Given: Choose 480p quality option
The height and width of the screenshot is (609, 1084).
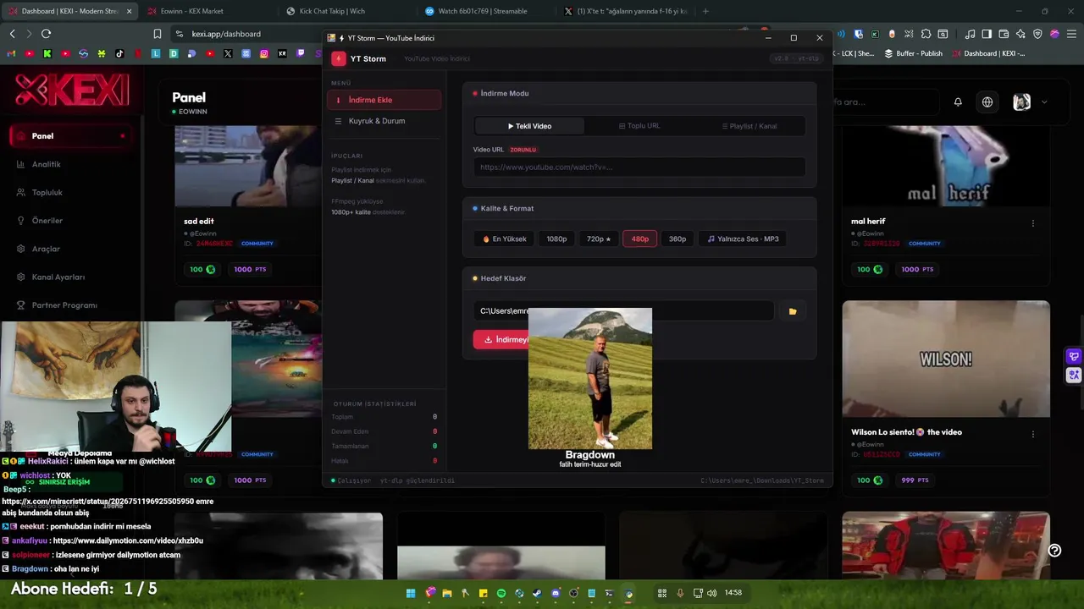Looking at the screenshot, I should click(640, 239).
